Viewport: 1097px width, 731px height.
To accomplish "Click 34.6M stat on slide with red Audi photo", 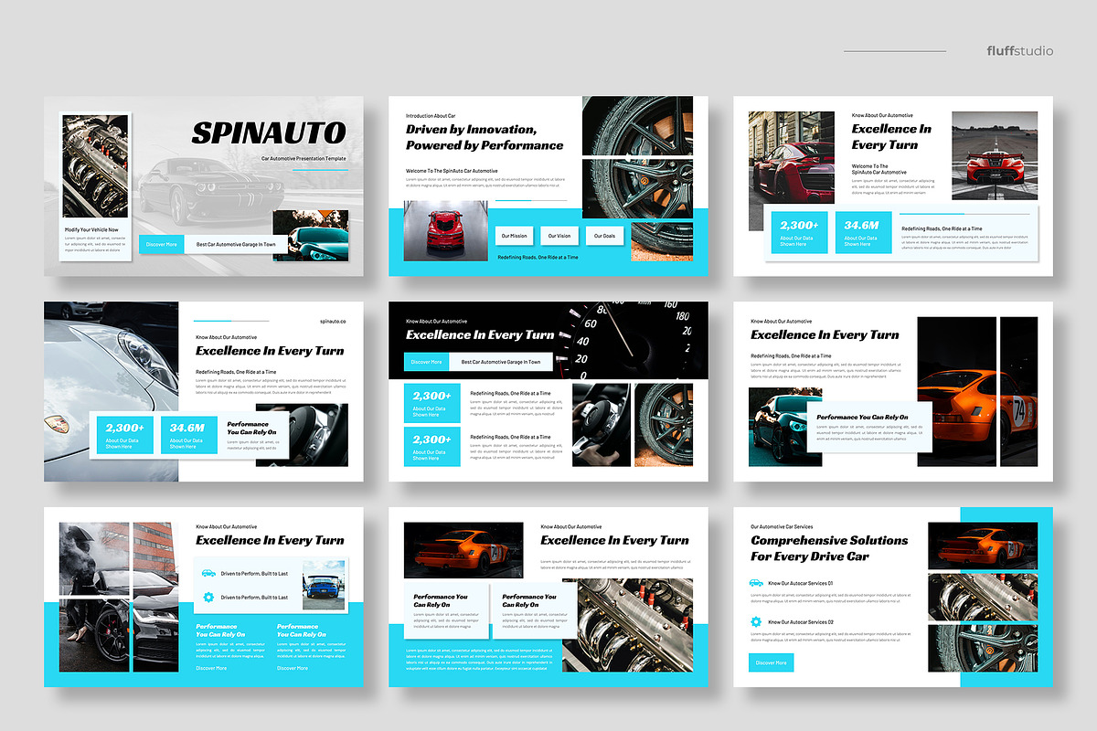I will pyautogui.click(x=862, y=232).
